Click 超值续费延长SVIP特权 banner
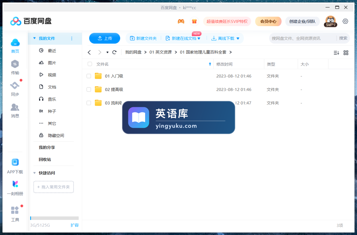Viewport: 357px width, 235px height. point(227,21)
